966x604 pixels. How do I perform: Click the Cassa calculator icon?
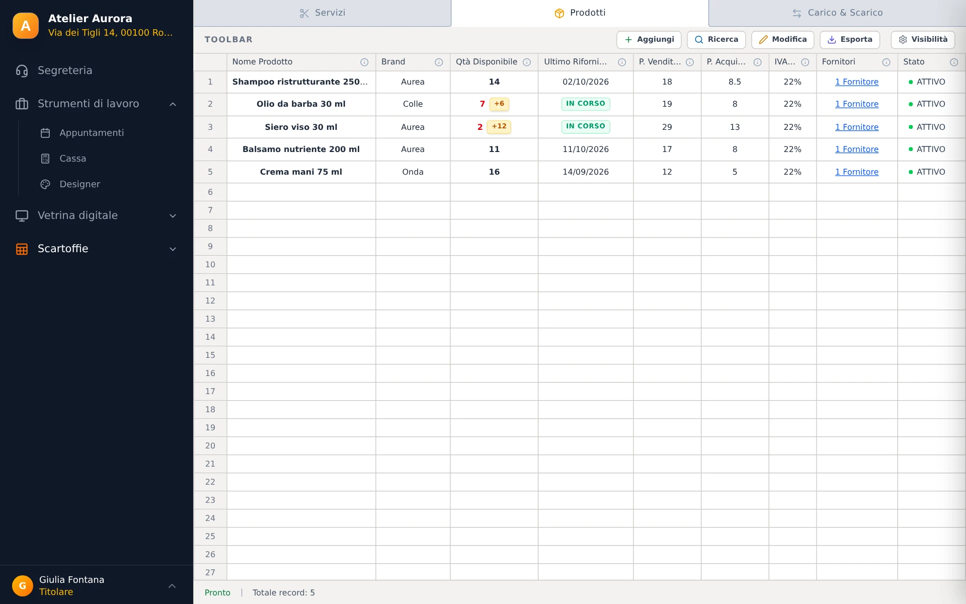pos(45,159)
